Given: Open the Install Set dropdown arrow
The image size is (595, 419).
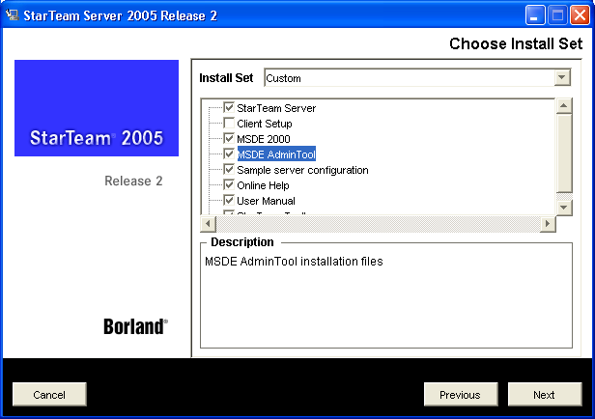Looking at the screenshot, I should point(562,78).
